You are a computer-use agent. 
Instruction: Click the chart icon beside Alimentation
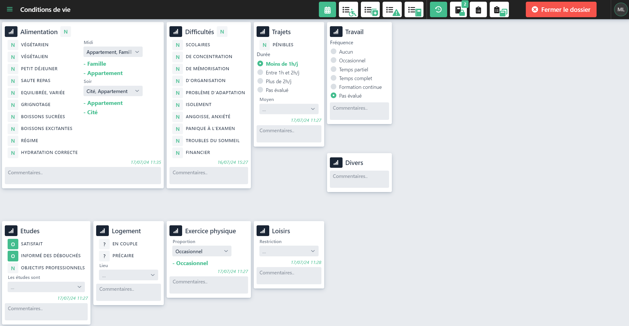coord(11,32)
